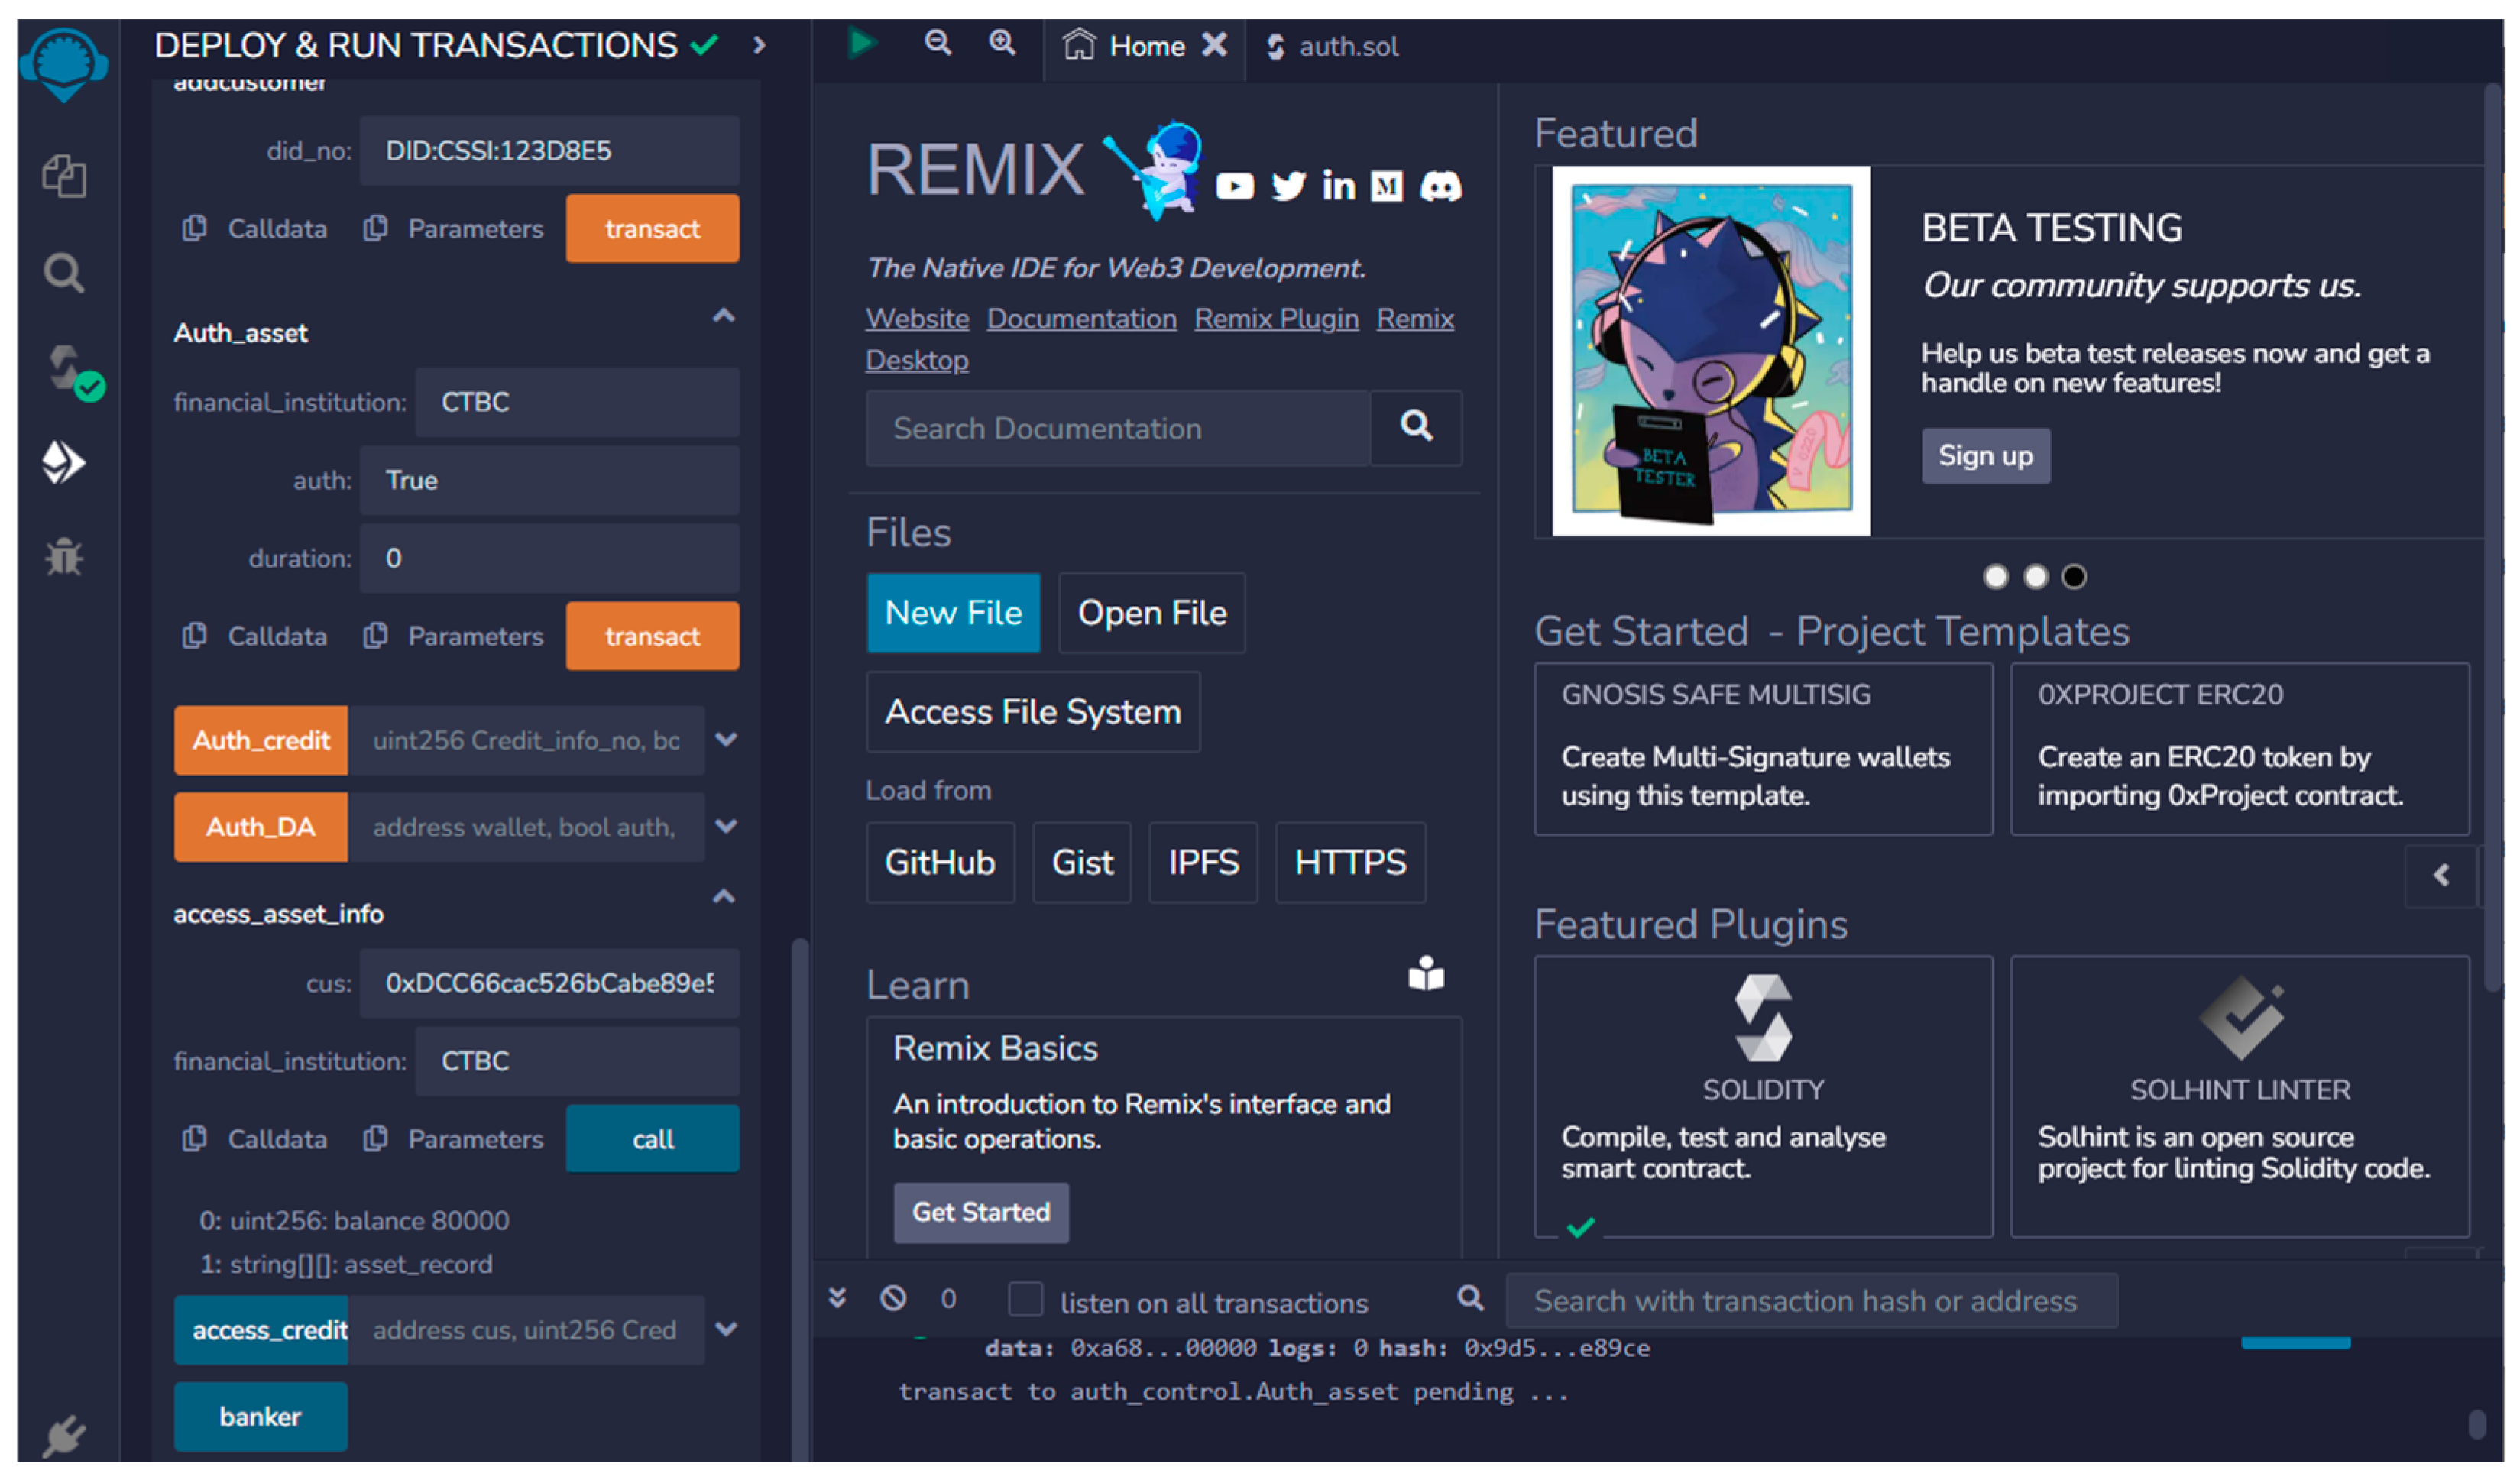Load from HTTPS button
Viewport: 2520px width, 1480px height.
click(x=1350, y=863)
